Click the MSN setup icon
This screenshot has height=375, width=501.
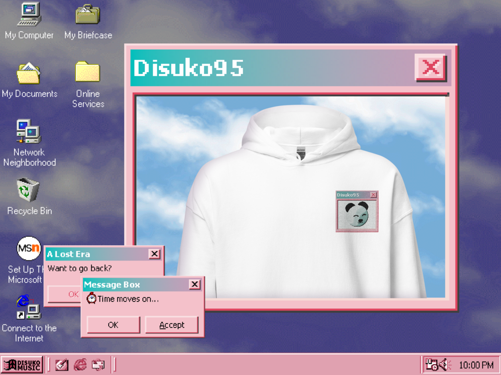(29, 248)
